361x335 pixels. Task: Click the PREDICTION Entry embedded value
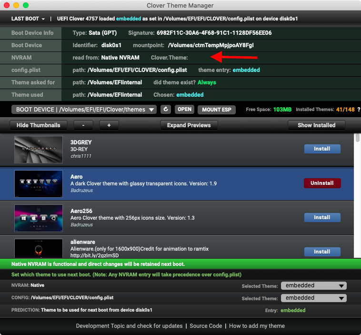pos(293,310)
